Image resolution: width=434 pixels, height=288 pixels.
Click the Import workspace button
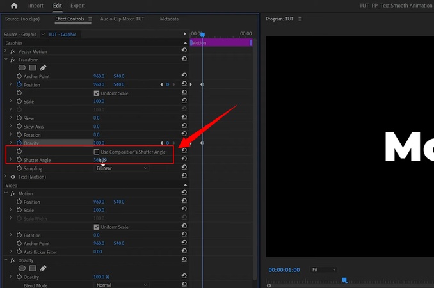[36, 6]
